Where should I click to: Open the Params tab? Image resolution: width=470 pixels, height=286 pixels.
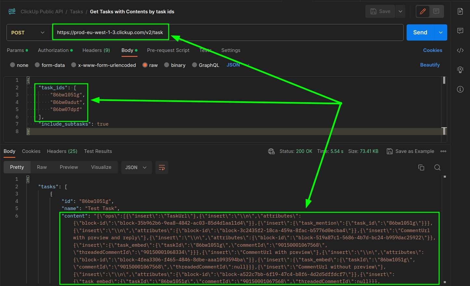(17, 50)
